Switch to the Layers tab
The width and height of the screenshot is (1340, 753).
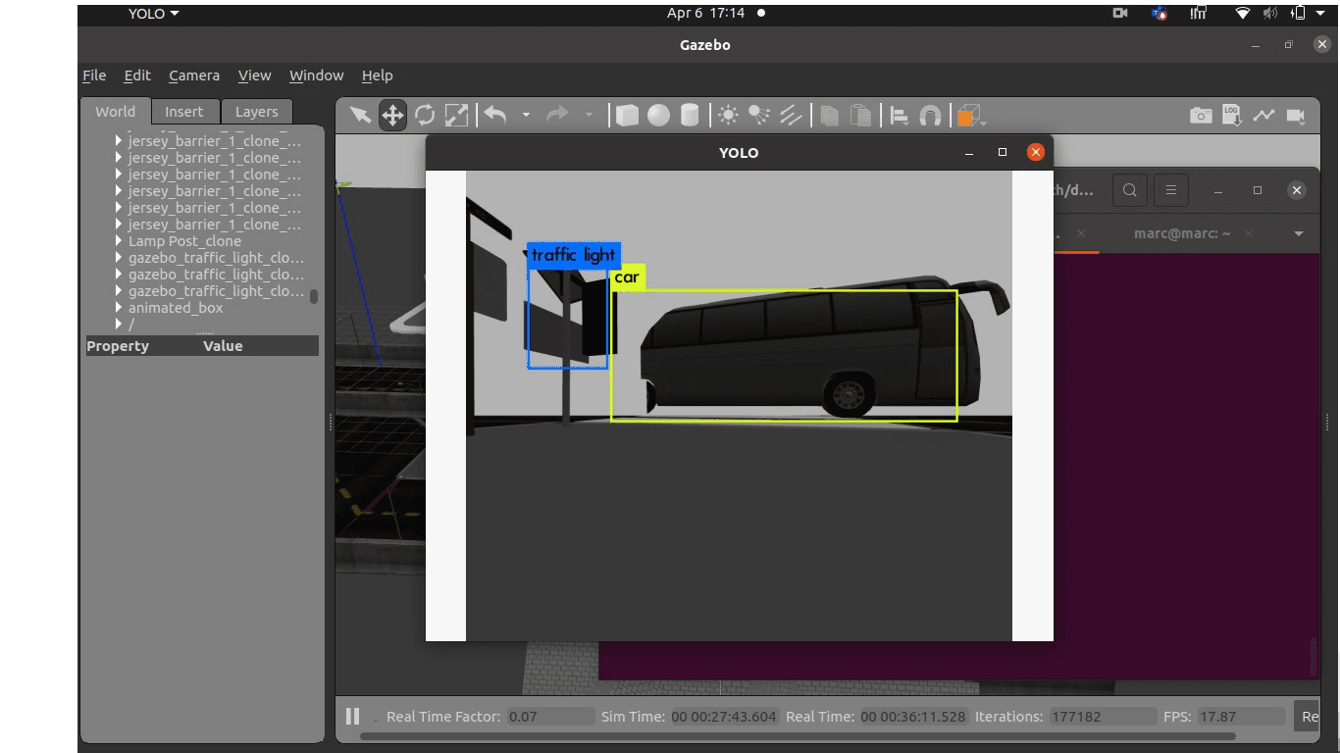[x=257, y=112]
